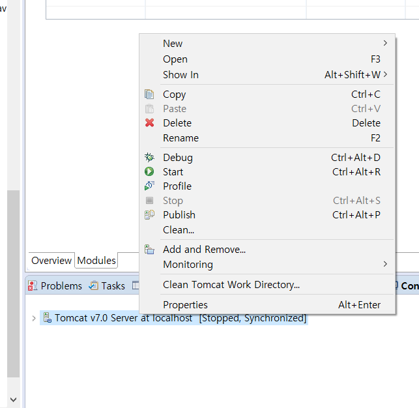
Task: Open the Tasks view tab
Action: point(107,286)
